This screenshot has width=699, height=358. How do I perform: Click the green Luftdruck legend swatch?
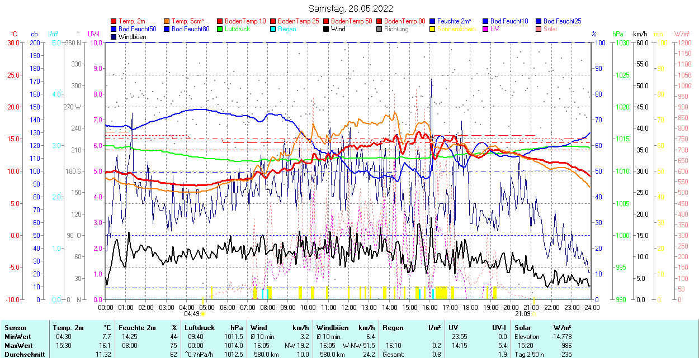[x=220, y=29]
